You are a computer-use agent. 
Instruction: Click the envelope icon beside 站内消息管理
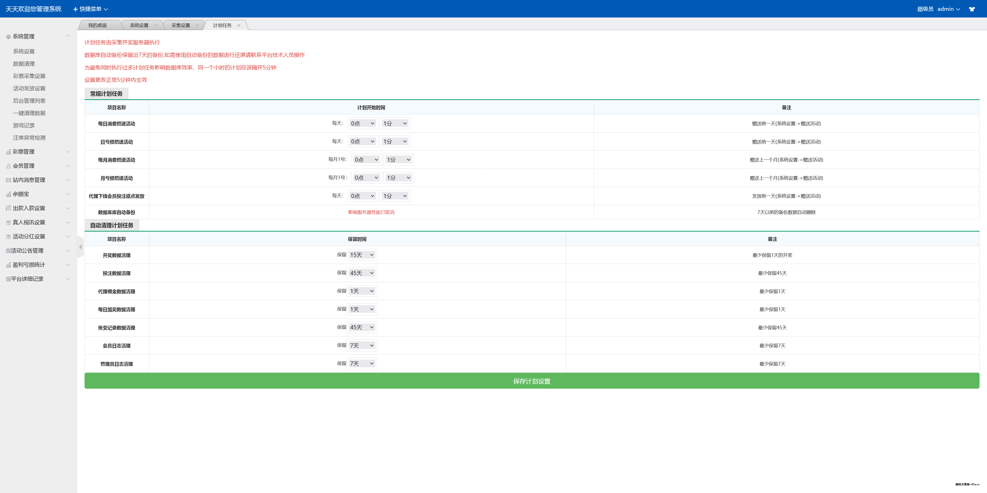(8, 180)
